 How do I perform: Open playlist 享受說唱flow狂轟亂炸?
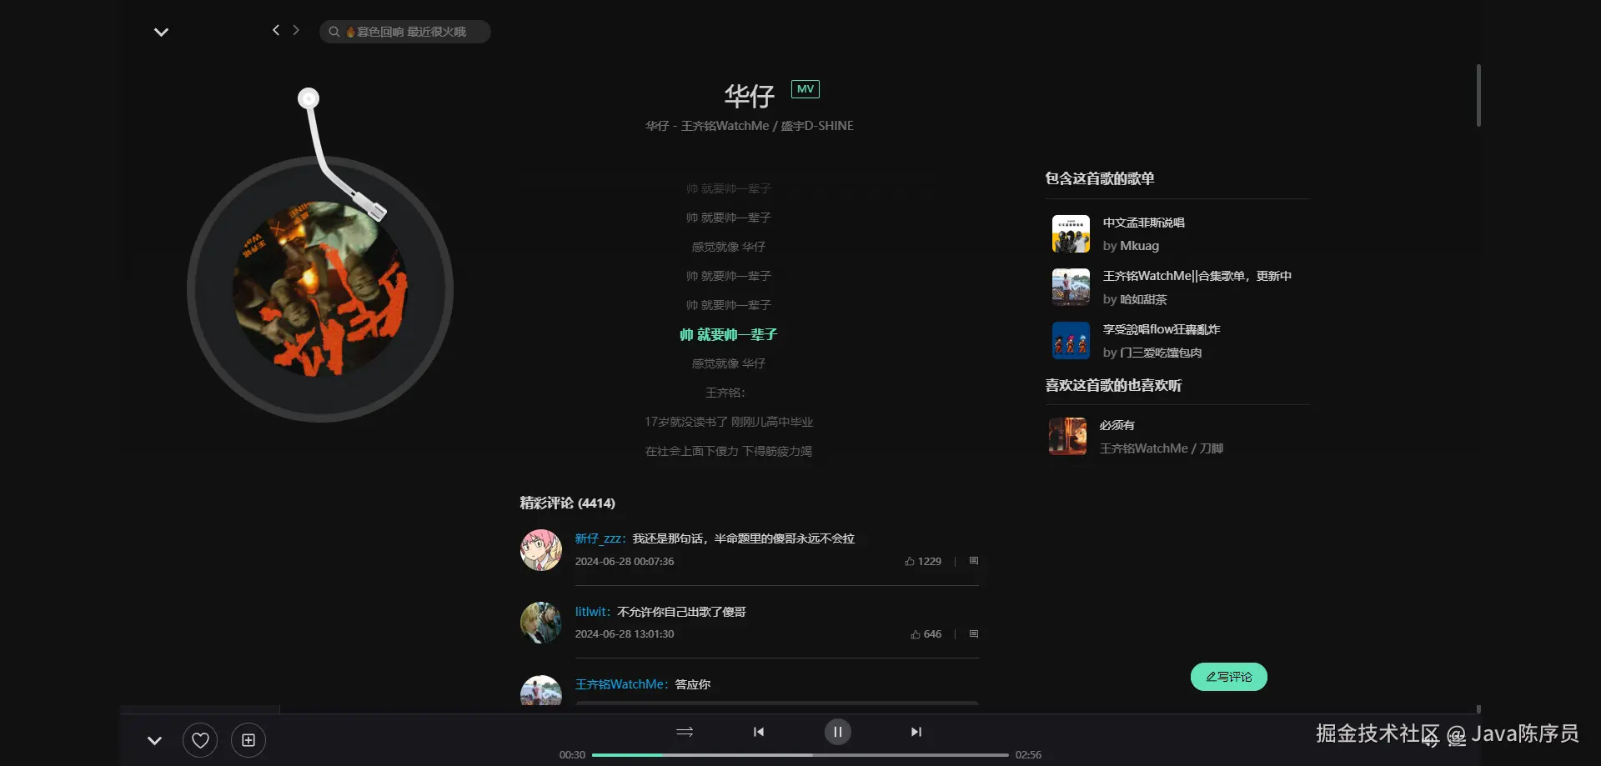pos(1162,329)
